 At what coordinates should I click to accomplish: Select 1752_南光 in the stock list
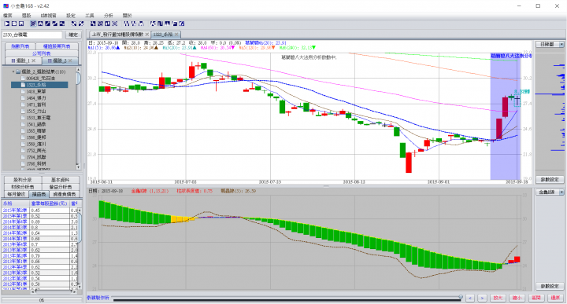click(x=36, y=151)
